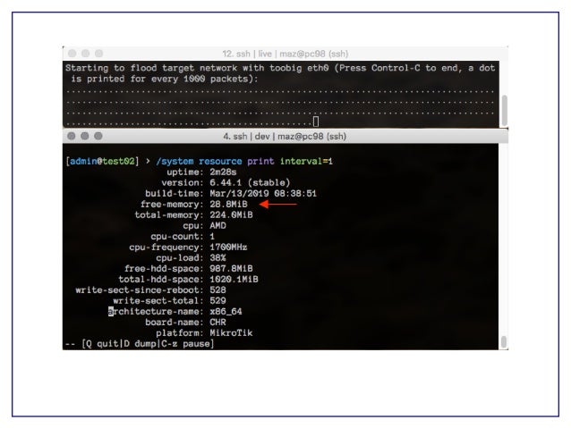Click the total-memory value 224.0MiB

[231, 215]
